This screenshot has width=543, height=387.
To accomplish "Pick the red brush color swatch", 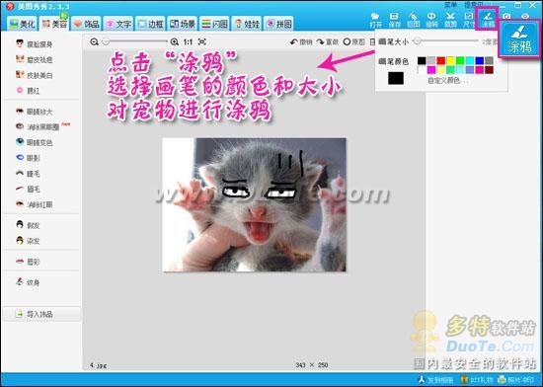I will click(x=441, y=61).
